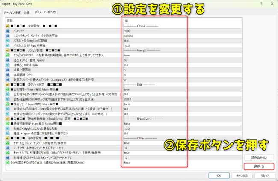Click the 全体設定 section header icon
Screen dimensions: 278x181
point(8,27)
